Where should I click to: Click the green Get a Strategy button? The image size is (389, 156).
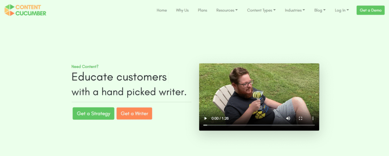tap(93, 113)
